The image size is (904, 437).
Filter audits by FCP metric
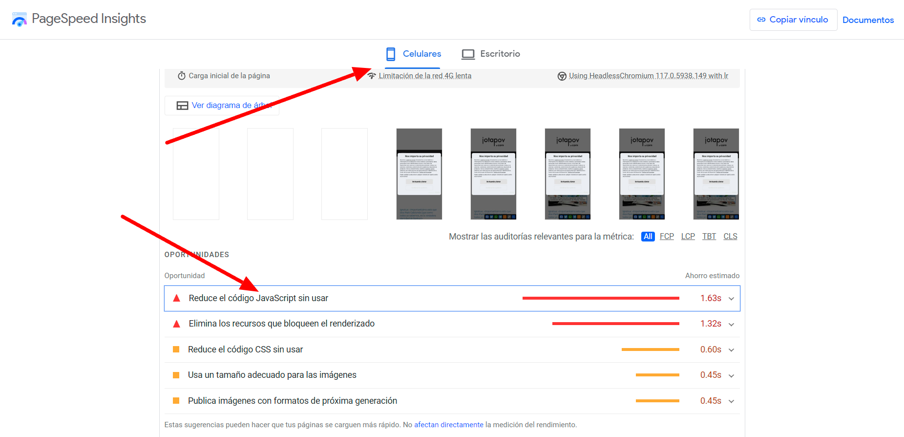coord(667,237)
